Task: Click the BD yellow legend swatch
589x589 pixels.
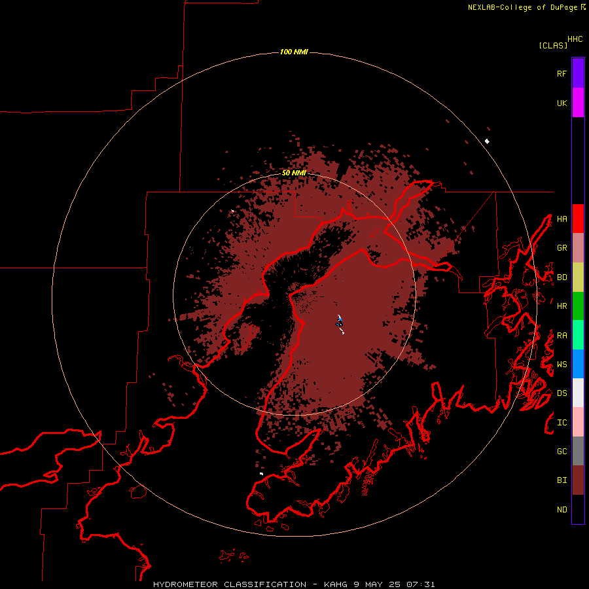Action: pos(578,277)
